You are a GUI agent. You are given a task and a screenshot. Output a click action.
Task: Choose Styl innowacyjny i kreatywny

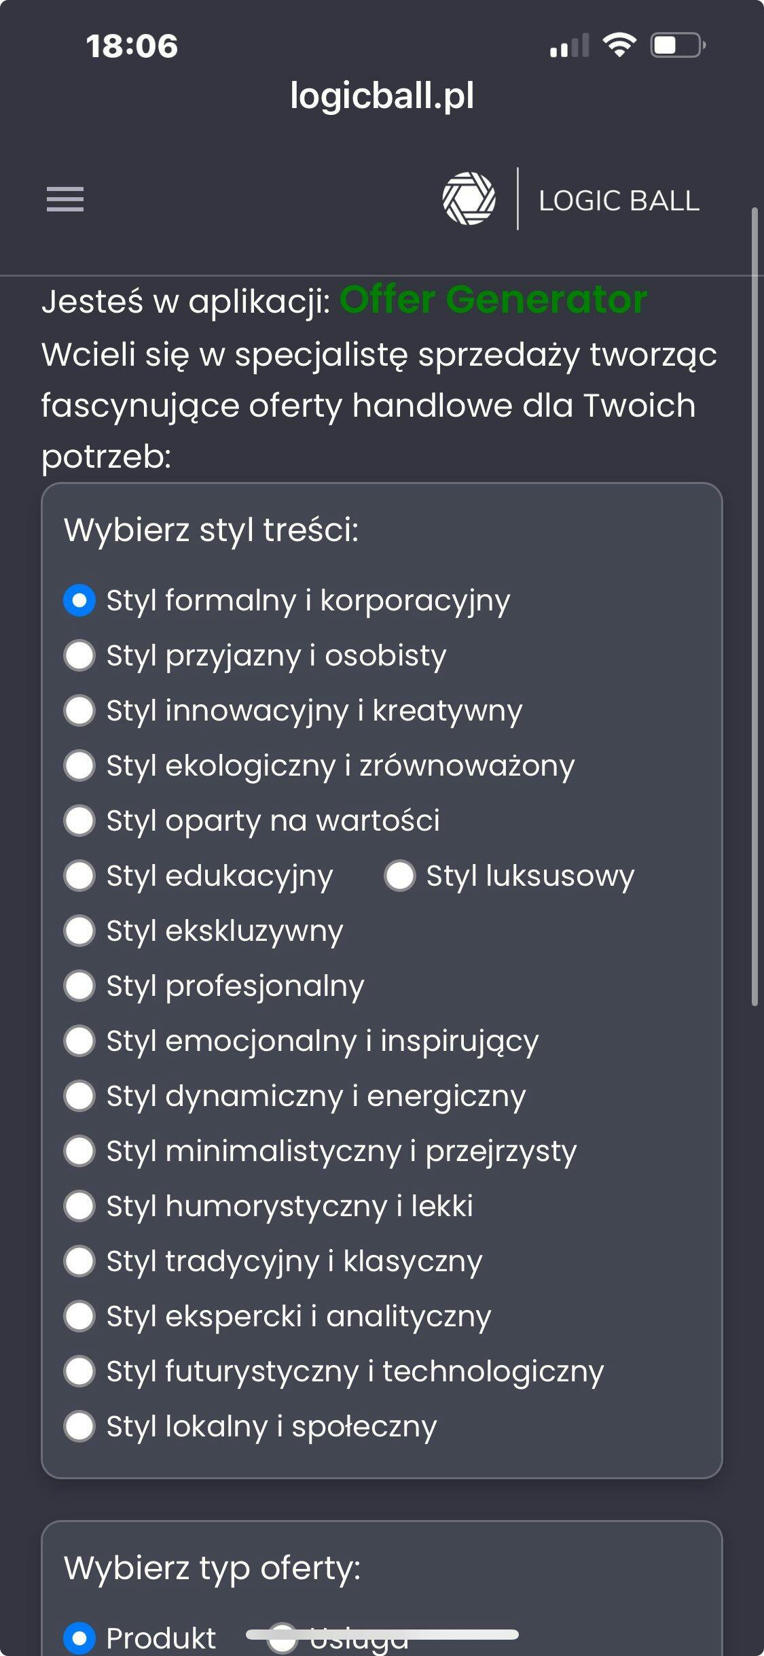click(79, 711)
